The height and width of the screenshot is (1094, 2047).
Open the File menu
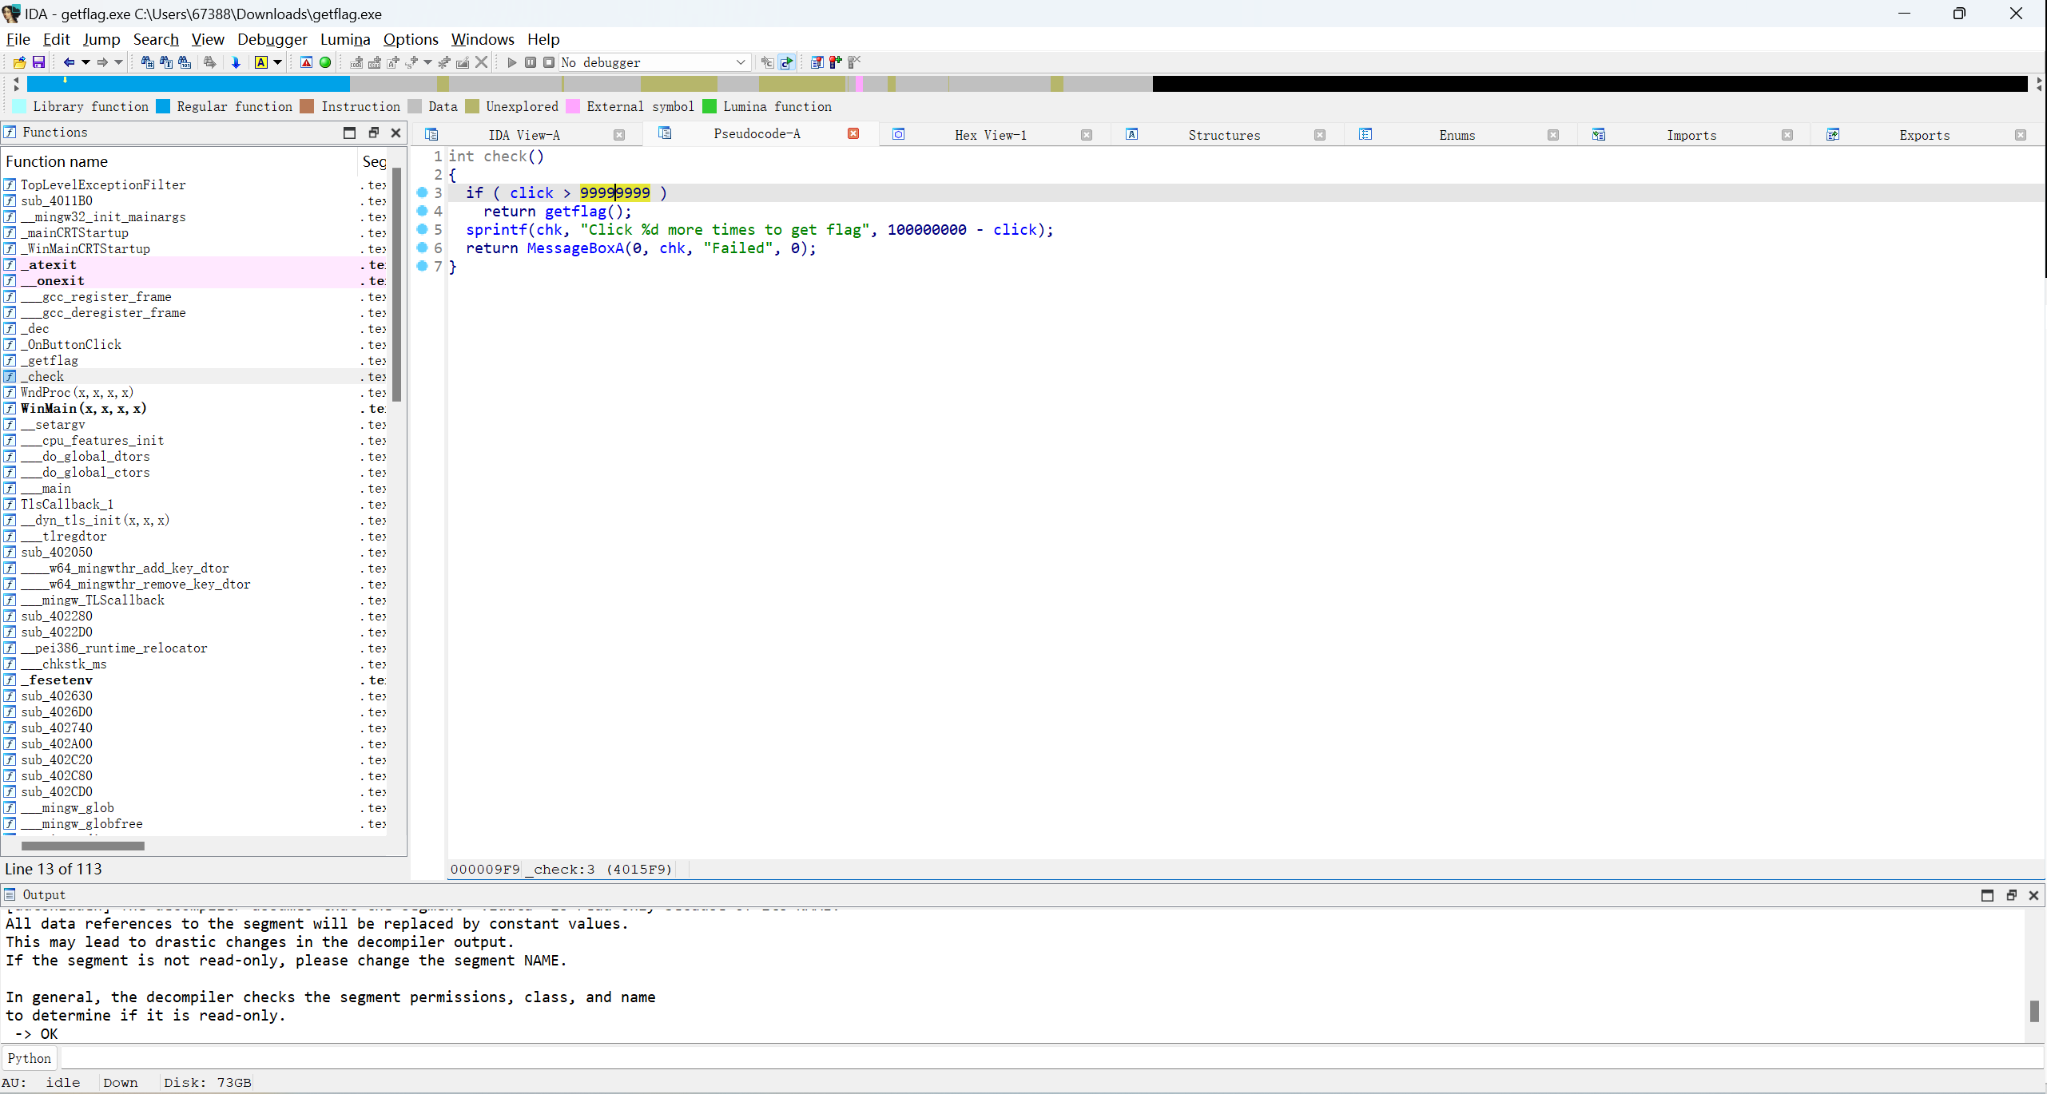[18, 39]
